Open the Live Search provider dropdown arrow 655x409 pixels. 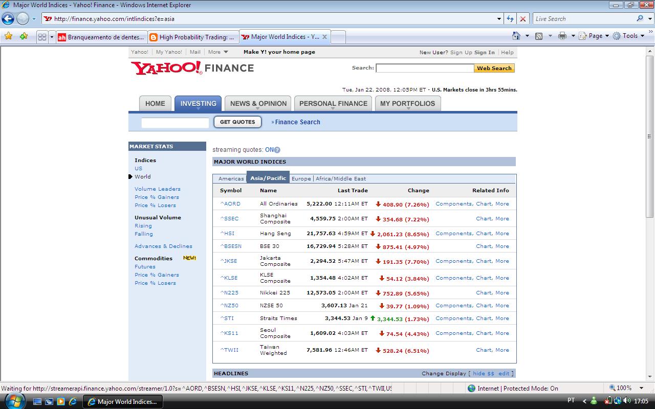tap(649, 19)
